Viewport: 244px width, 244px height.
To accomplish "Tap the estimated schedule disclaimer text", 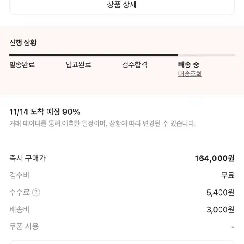I will [102, 124].
